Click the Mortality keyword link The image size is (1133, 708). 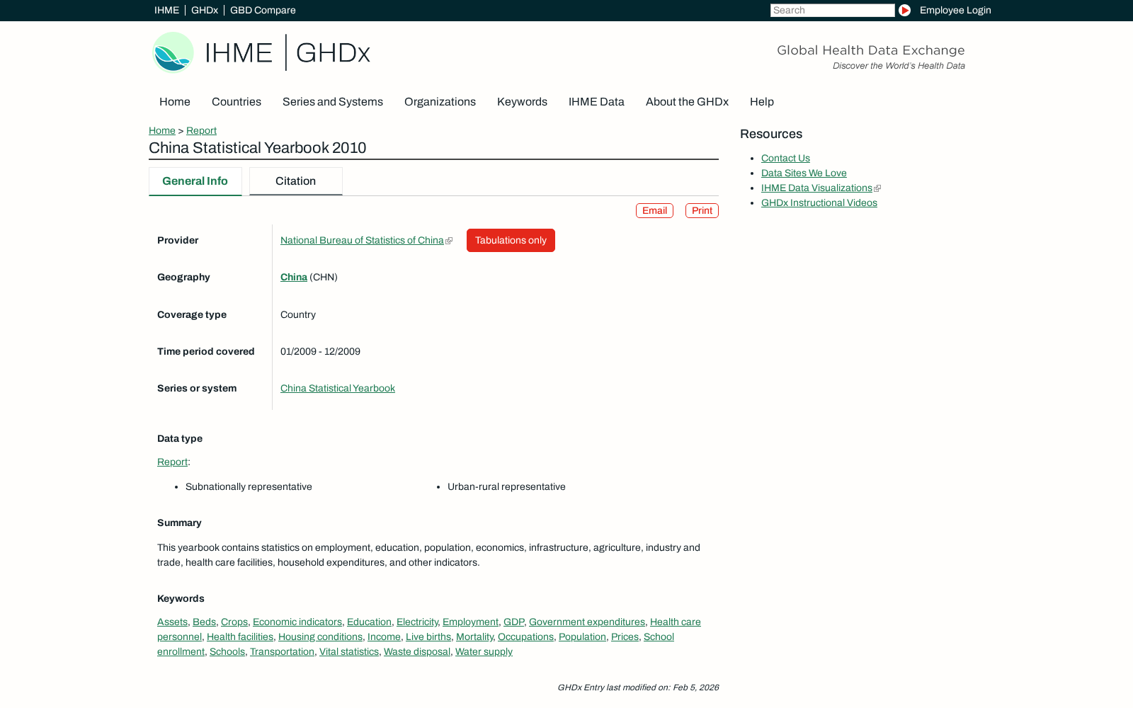click(474, 636)
